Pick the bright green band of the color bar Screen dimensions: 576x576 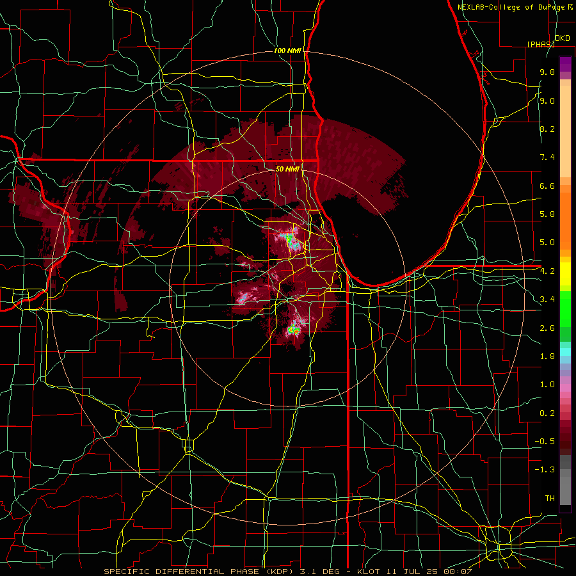[565, 310]
